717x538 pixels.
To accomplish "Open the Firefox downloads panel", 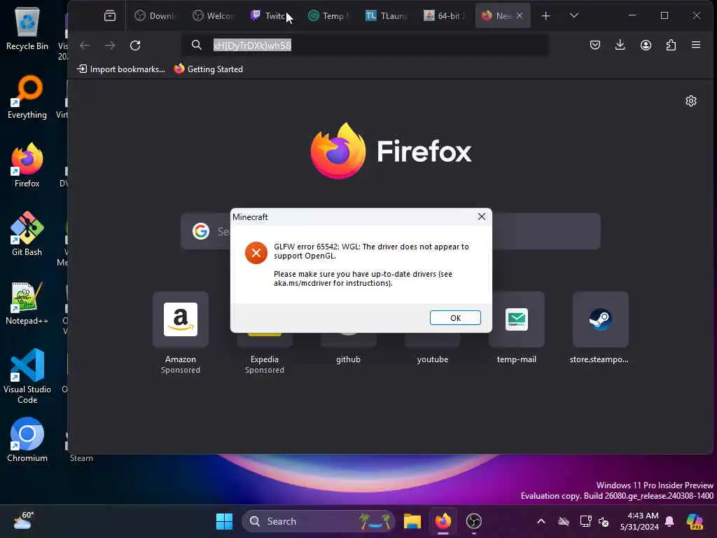I will tap(620, 45).
